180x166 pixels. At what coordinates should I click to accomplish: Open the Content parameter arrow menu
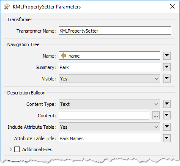pos(167,115)
